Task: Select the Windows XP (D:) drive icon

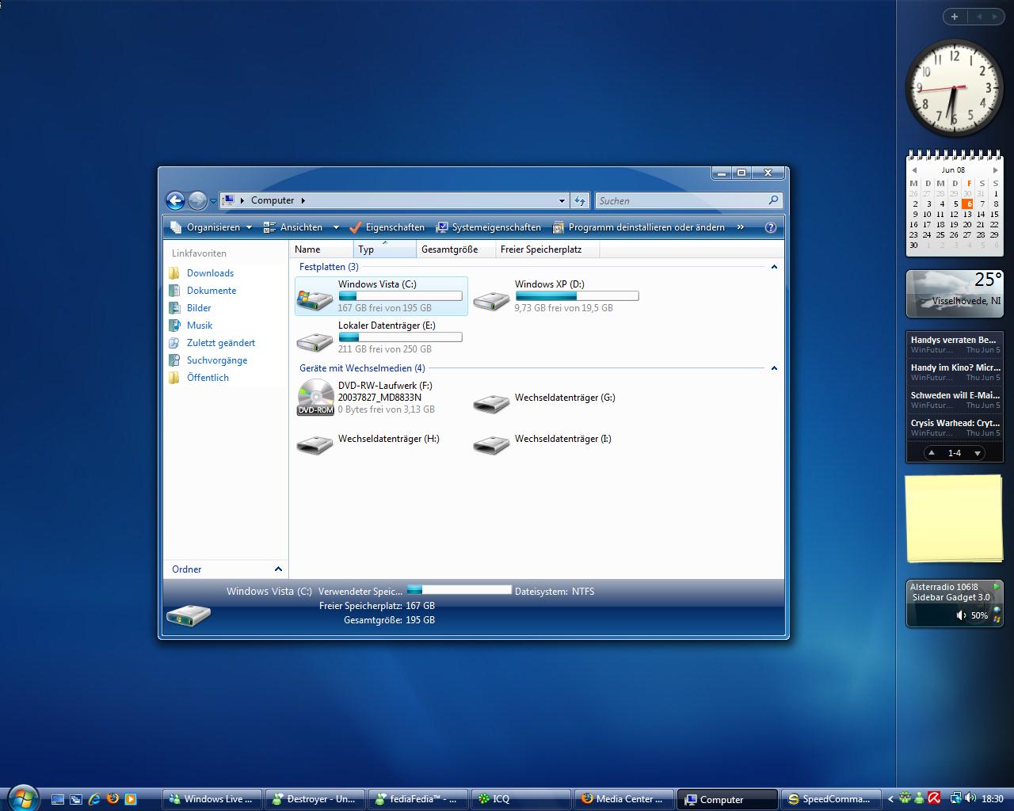Action: coord(491,298)
